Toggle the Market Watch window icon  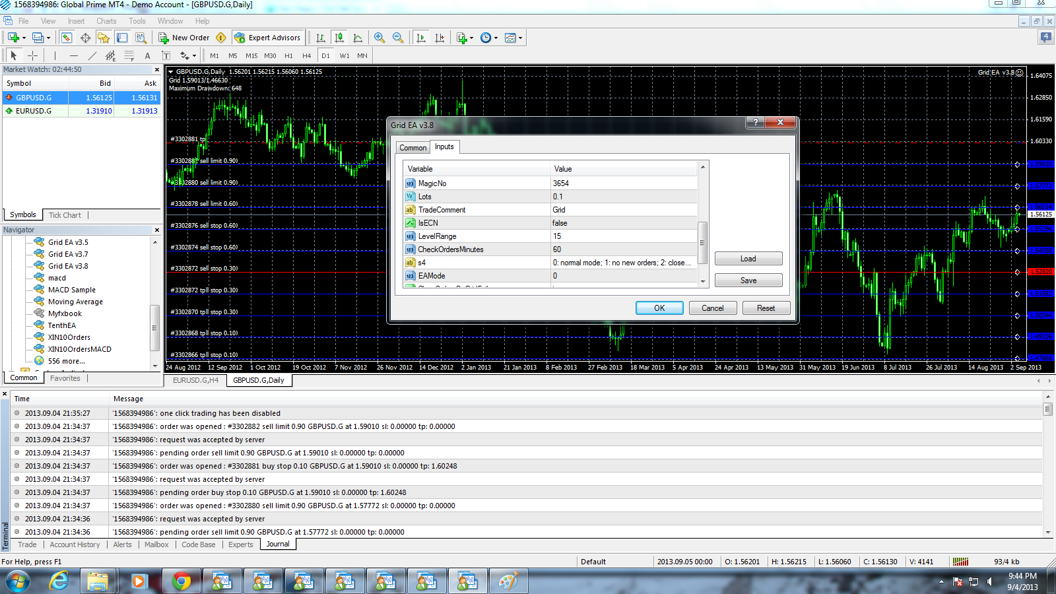(67, 38)
